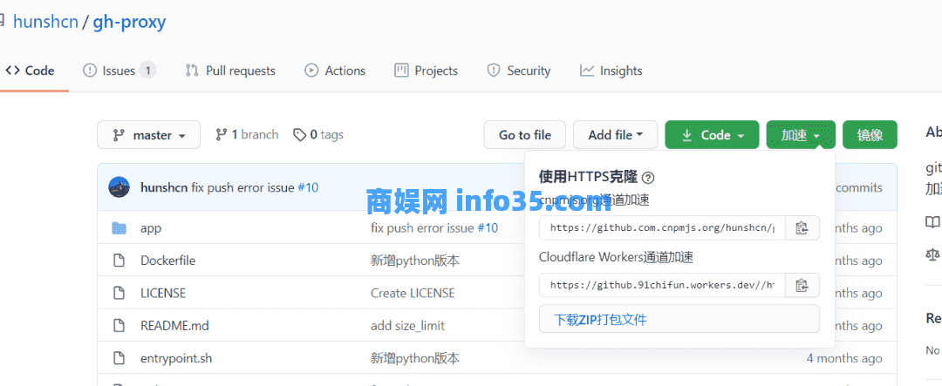The width and height of the screenshot is (942, 386).
Task: Go to the Projects tab
Action: (426, 71)
